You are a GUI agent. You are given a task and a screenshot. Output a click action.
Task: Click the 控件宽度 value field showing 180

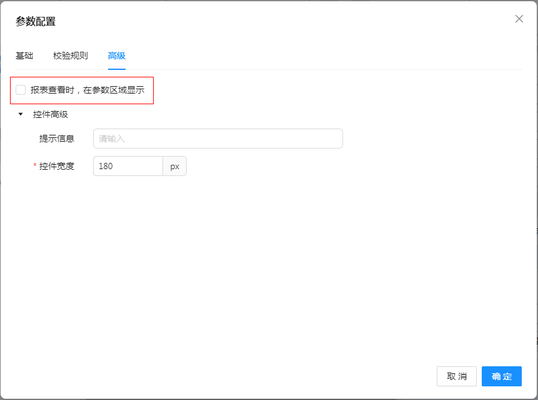(x=127, y=166)
